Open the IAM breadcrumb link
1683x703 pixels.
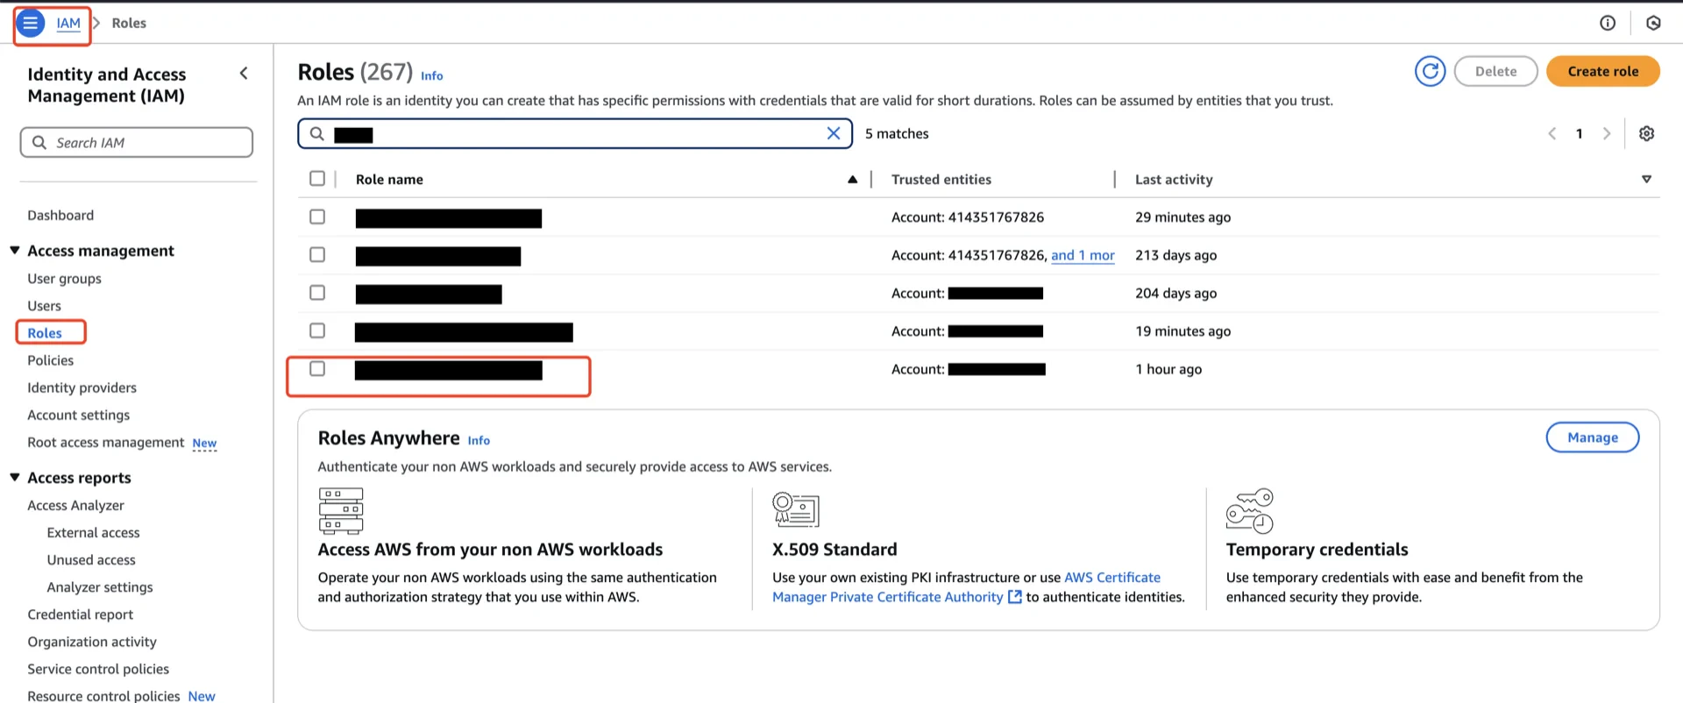tap(68, 23)
